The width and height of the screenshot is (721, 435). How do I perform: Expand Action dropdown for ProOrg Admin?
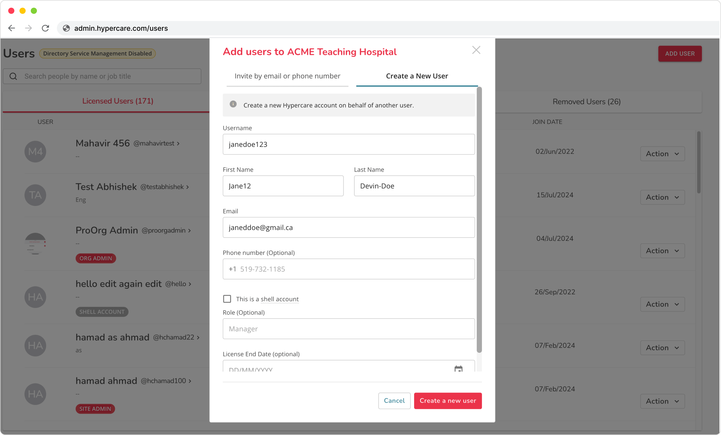663,251
